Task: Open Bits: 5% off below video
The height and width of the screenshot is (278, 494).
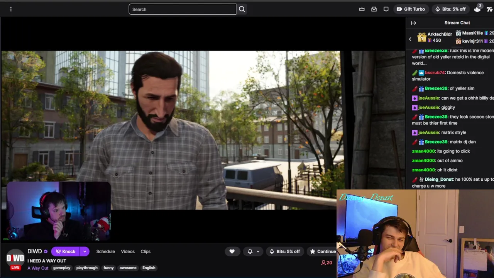Action: tap(285, 251)
